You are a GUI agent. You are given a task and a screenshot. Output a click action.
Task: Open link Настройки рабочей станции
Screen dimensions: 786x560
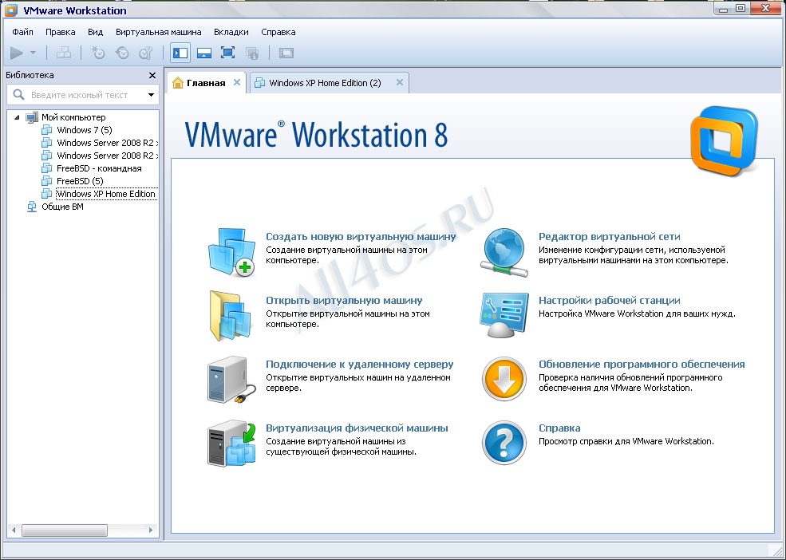coord(609,300)
